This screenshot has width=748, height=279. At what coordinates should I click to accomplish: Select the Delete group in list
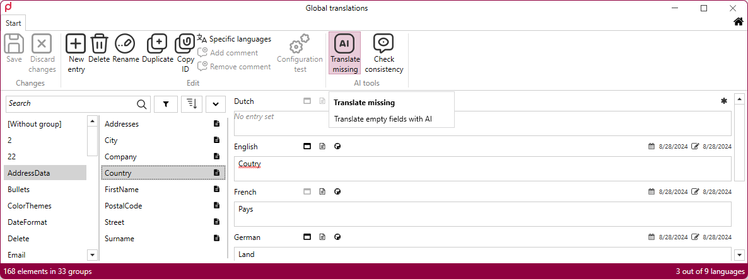tap(45, 239)
